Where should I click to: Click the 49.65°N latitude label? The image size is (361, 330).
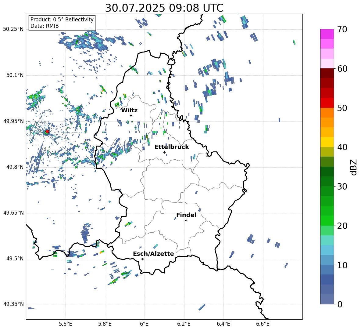(x=13, y=213)
